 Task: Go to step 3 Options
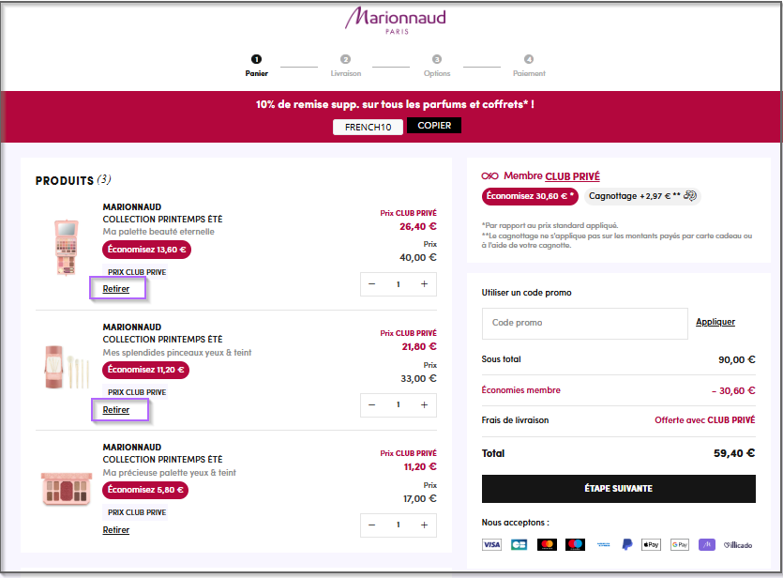(437, 66)
